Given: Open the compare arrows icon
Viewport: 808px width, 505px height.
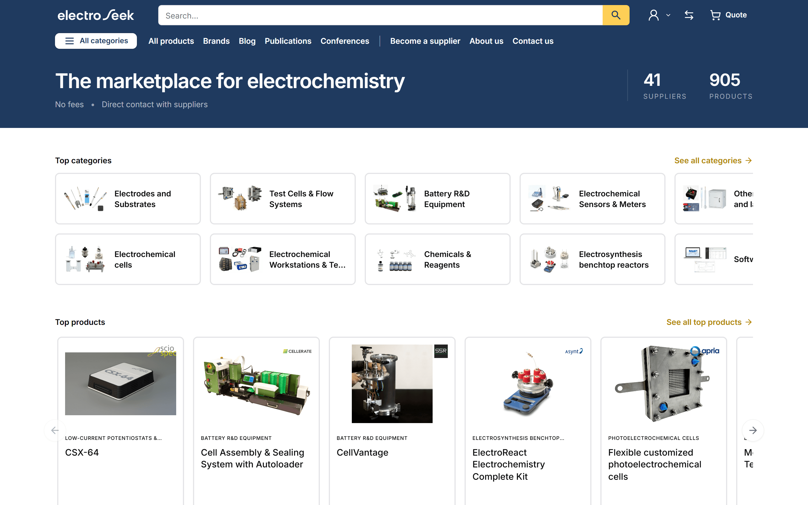Looking at the screenshot, I should point(689,15).
